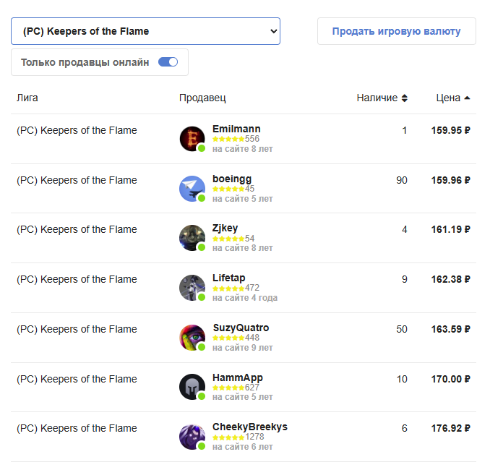Sort by the Наличие column

pyautogui.click(x=382, y=98)
